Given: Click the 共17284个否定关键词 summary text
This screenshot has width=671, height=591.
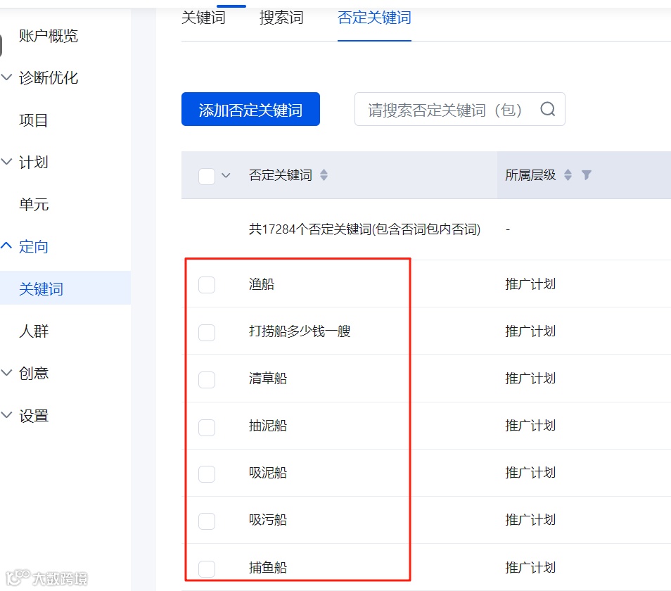Looking at the screenshot, I should point(364,229).
